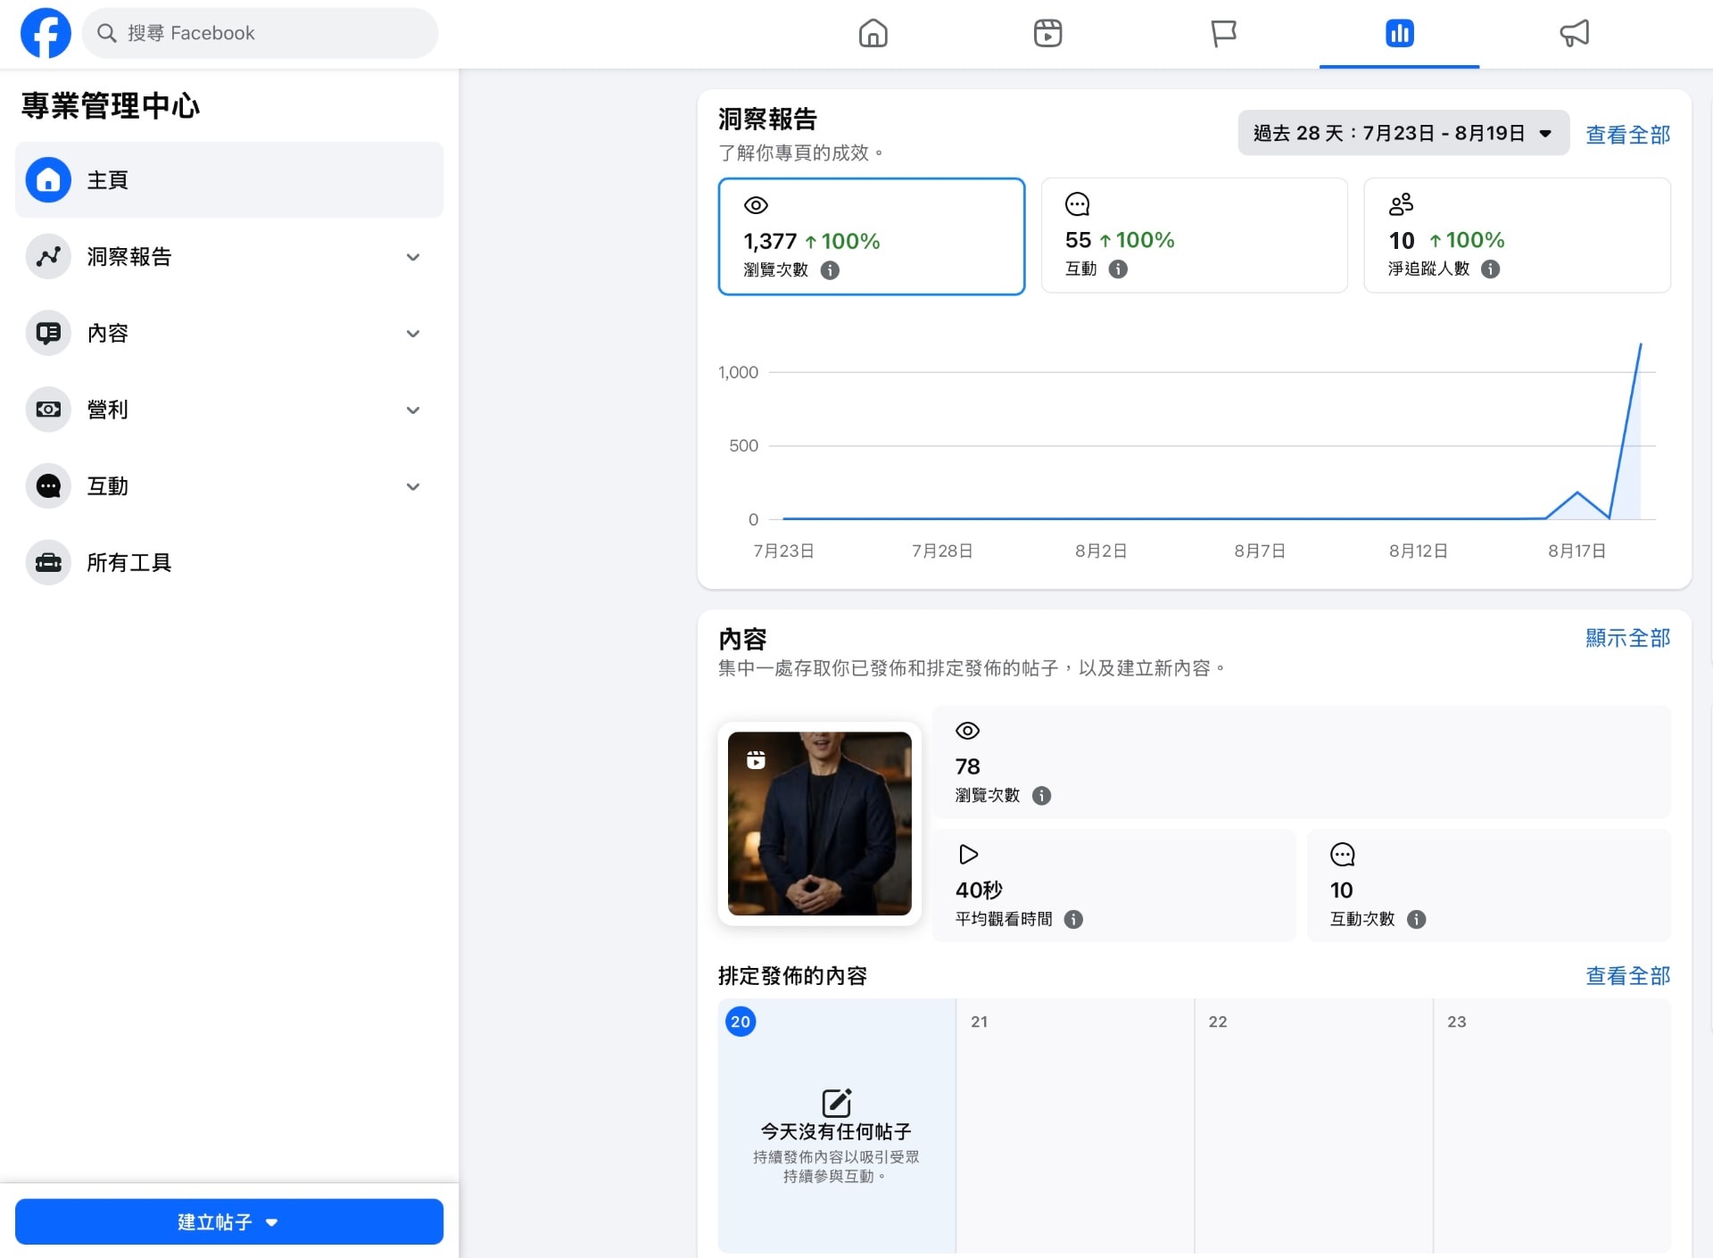Click info icon beside 平均觀看時間
The height and width of the screenshot is (1258, 1713).
1073,919
